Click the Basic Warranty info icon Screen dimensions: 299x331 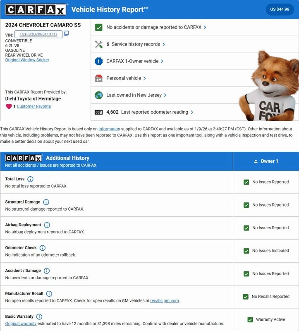point(39,317)
